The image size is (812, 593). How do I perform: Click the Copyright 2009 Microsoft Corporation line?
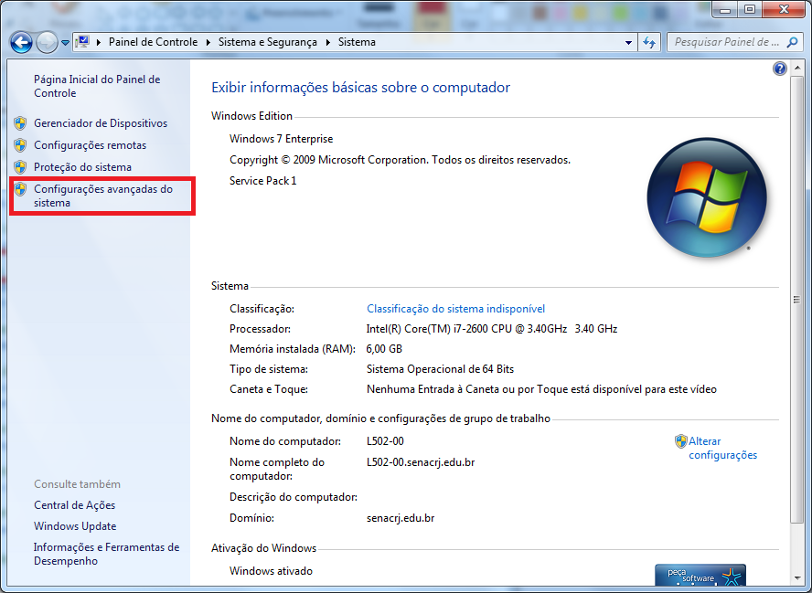point(400,160)
